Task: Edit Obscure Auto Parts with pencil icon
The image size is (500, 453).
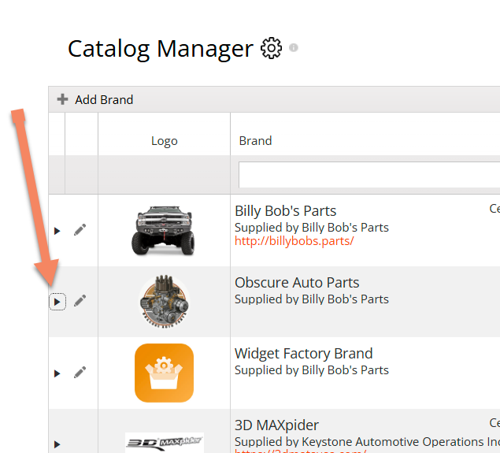Action: 80,301
